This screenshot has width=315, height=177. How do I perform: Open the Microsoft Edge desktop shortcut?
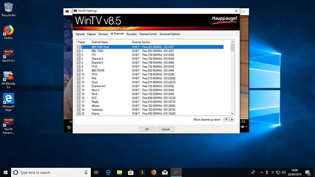[x=8, y=102]
